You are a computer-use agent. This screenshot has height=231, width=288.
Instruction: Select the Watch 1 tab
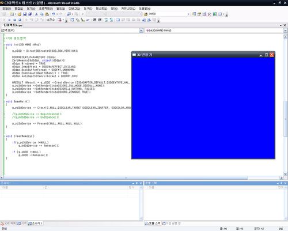(35, 224)
